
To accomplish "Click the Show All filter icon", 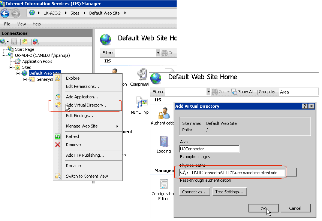I will tap(234, 92).
